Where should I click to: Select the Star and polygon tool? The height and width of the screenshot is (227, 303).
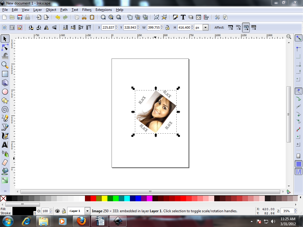5,100
